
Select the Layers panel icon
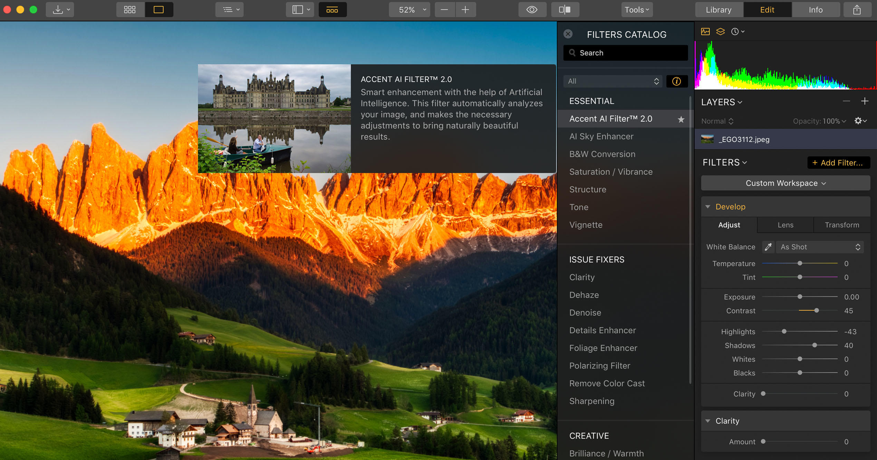(x=720, y=31)
